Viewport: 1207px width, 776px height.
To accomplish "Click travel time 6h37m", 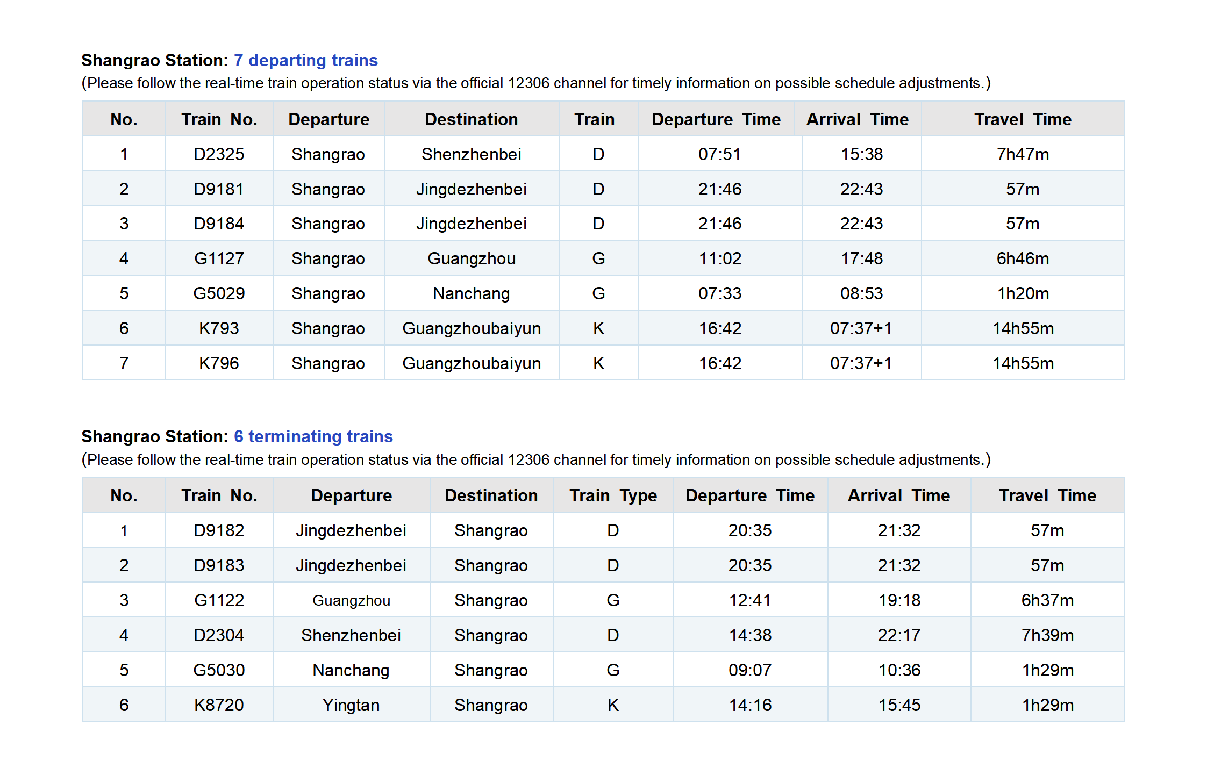I will [x=1047, y=600].
